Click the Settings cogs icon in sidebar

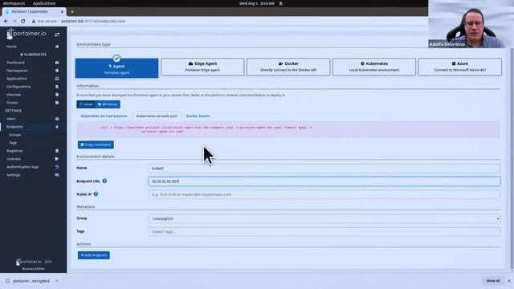(x=57, y=175)
